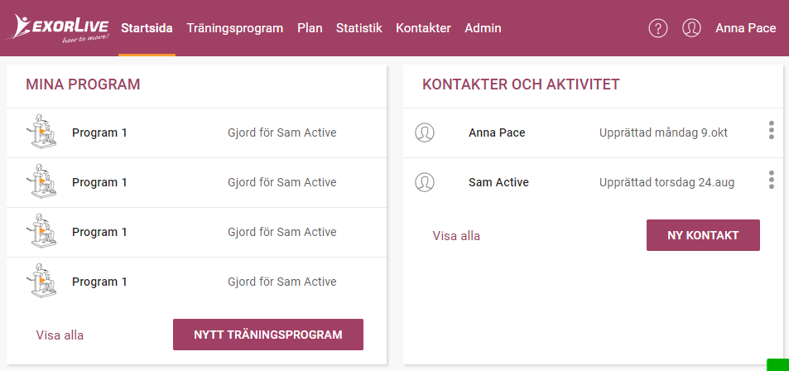Click Visa alla under Mina Program

pos(60,335)
